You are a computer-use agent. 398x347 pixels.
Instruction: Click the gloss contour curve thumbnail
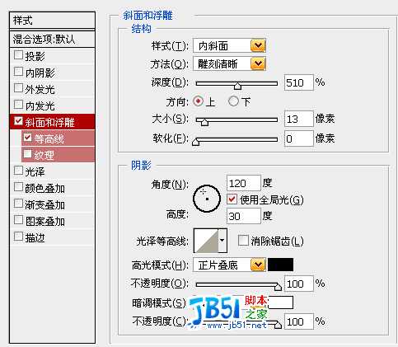click(x=206, y=241)
